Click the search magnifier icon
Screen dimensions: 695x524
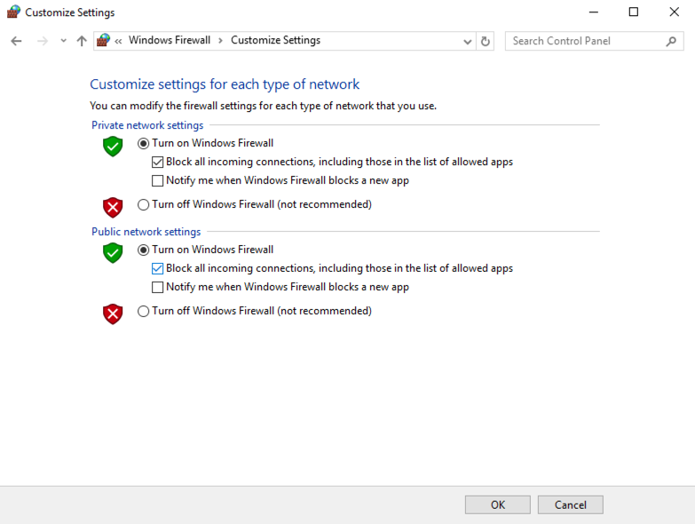pos(671,41)
